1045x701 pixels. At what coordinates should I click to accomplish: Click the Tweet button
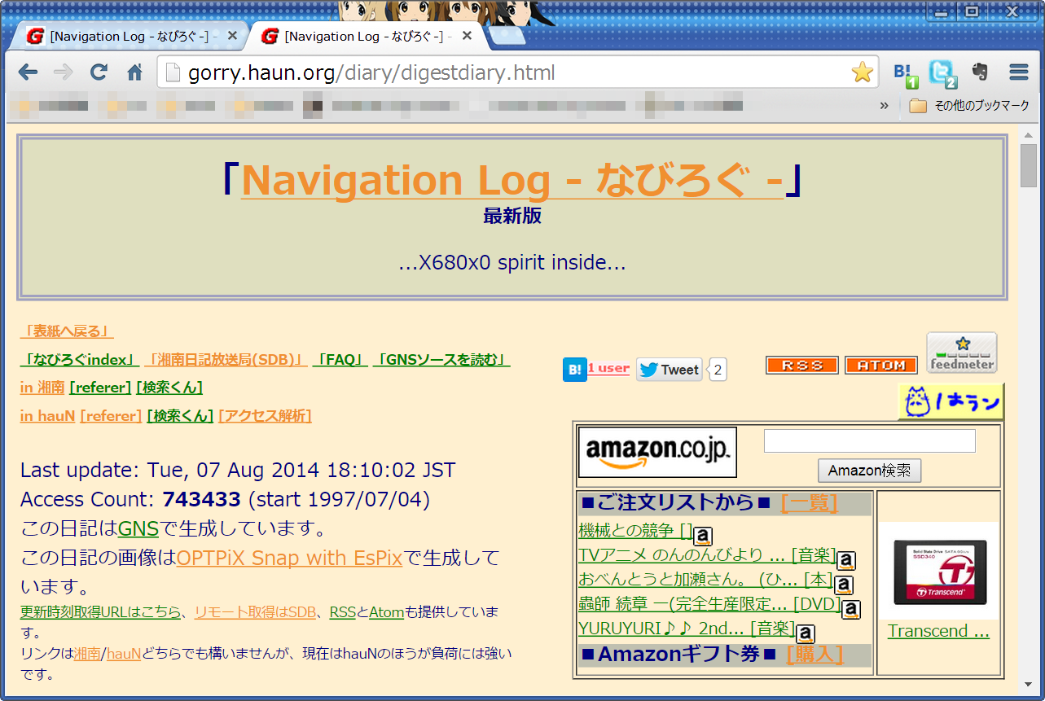tap(669, 370)
